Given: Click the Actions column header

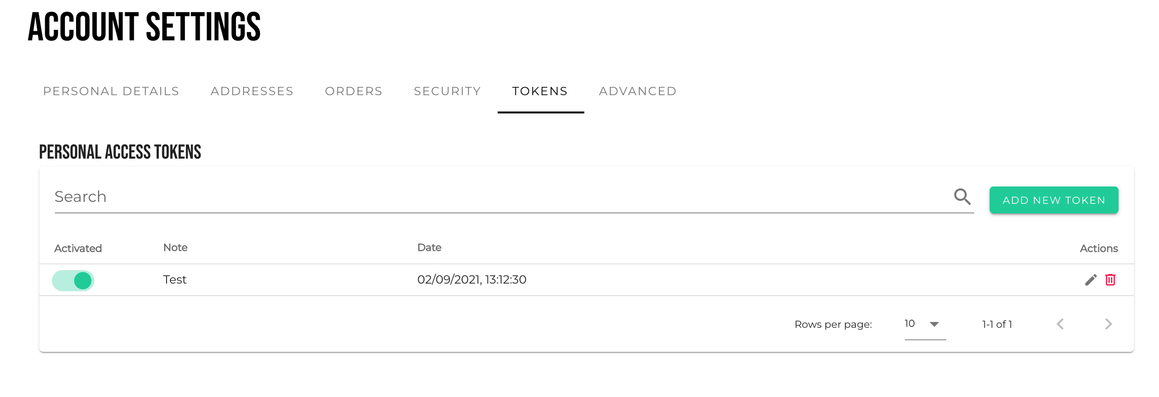Looking at the screenshot, I should coord(1098,248).
